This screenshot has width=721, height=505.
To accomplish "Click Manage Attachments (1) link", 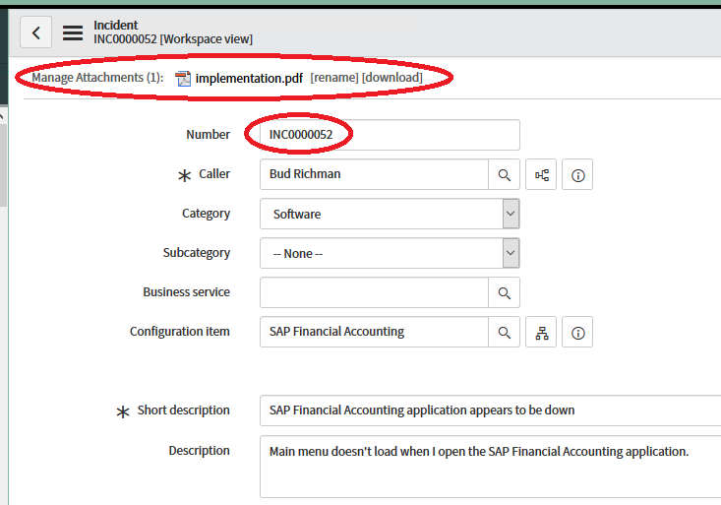I will (x=97, y=78).
